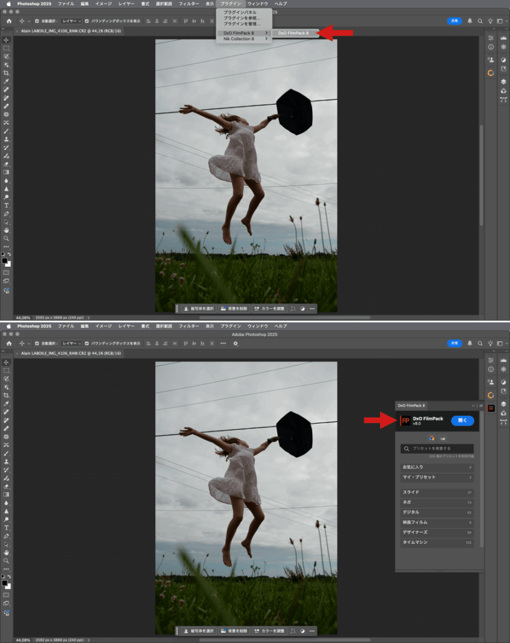Select the Crop tool in the lower window
Image resolution: width=510 pixels, height=643 pixels.
click(6, 395)
